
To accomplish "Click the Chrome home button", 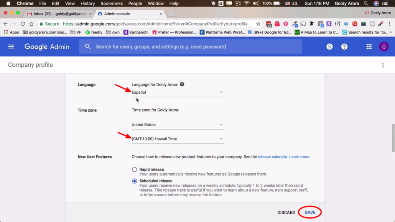I will point(31,24).
